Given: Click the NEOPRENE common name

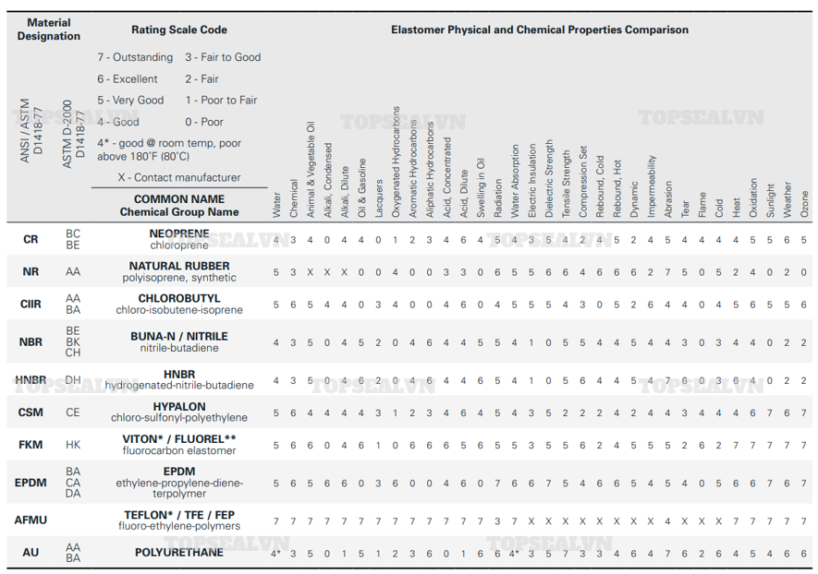Looking at the screenshot, I should click(179, 233).
